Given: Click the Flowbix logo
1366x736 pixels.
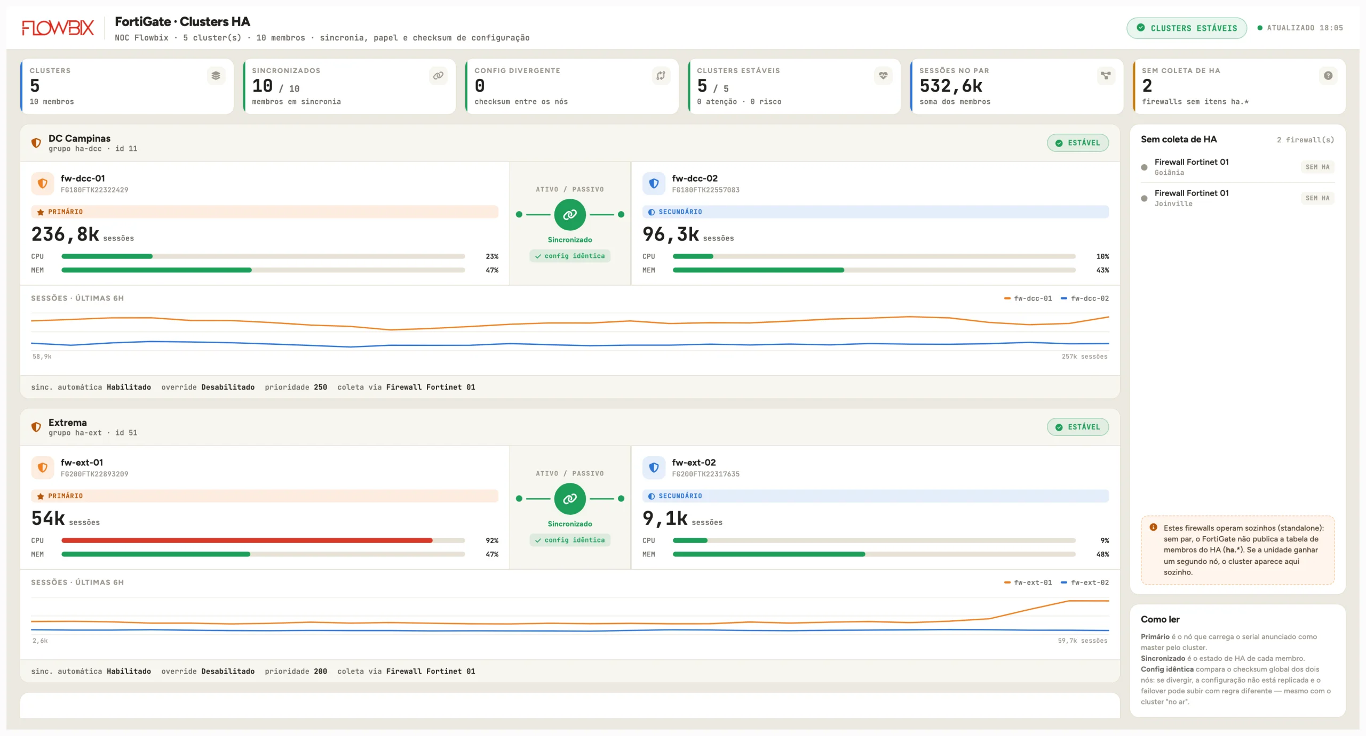Looking at the screenshot, I should click(58, 28).
